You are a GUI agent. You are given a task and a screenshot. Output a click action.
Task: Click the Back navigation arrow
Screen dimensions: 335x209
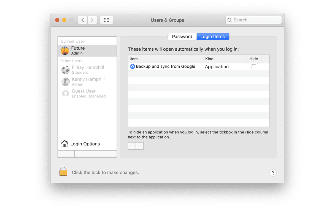click(x=83, y=20)
